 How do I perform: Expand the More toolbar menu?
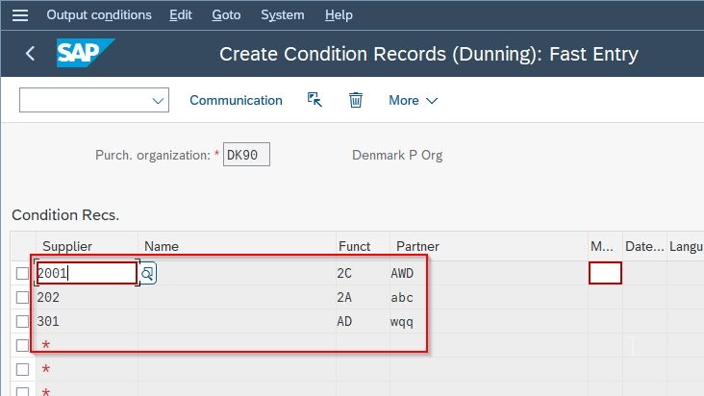click(x=413, y=100)
